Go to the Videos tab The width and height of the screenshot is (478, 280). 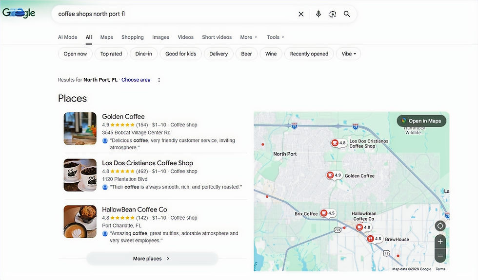coord(186,37)
